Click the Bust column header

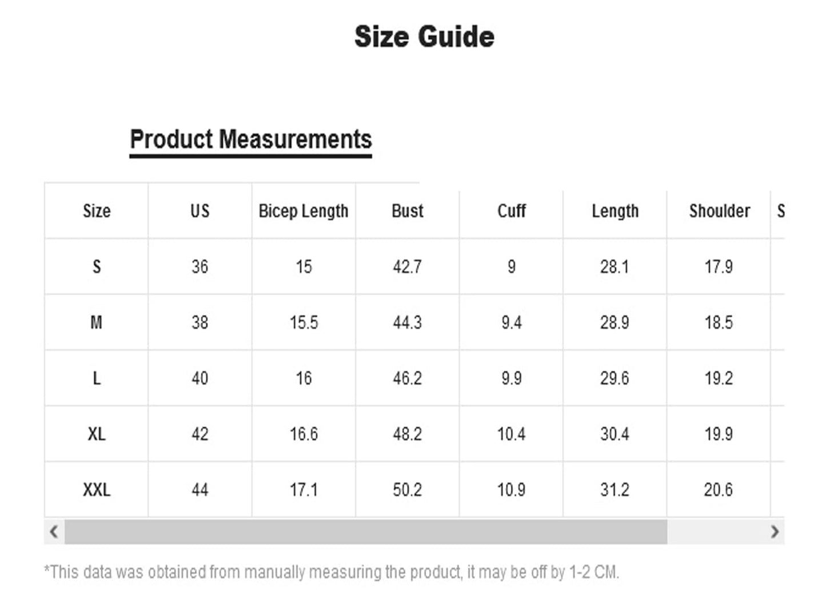click(408, 211)
